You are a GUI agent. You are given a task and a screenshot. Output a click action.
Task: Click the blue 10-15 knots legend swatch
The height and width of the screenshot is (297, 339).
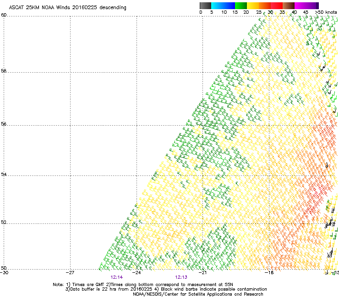coord(229,5)
